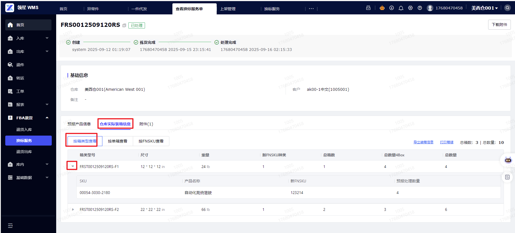Image resolution: width=515 pixels, height=233 pixels.
Task: Open 退货出库 in sidebar
Action: click(x=24, y=152)
